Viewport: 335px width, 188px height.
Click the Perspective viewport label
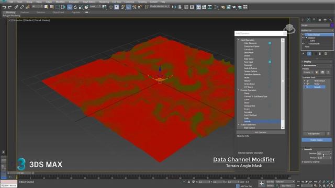coord(17,20)
